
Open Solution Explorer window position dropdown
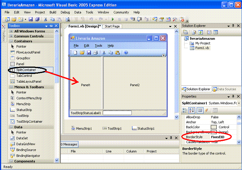(229, 26)
